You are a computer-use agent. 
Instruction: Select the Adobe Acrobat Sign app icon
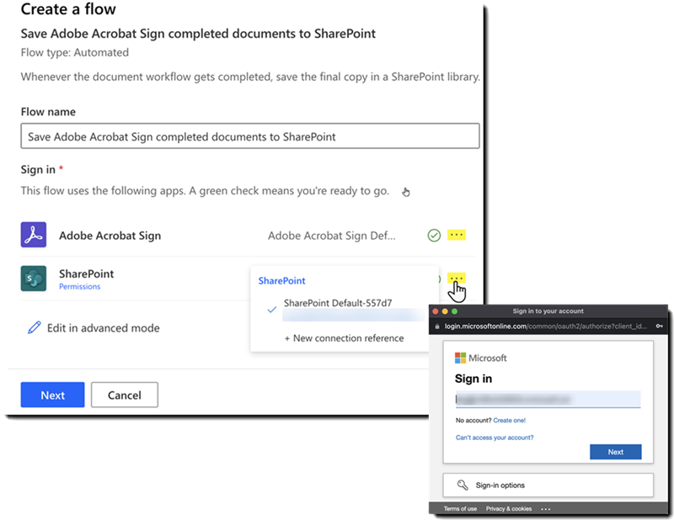click(34, 235)
